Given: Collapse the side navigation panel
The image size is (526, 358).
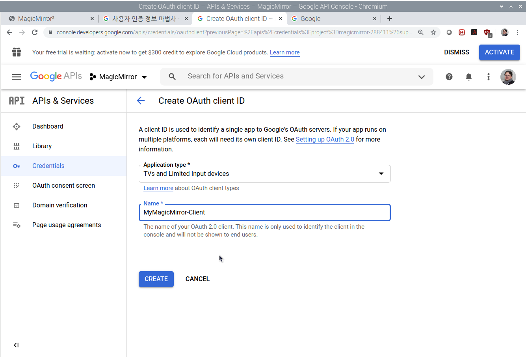Looking at the screenshot, I should pyautogui.click(x=16, y=345).
